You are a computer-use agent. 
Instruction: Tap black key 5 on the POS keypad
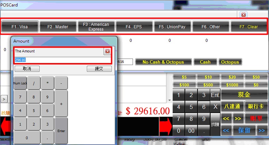pos(191,107)
